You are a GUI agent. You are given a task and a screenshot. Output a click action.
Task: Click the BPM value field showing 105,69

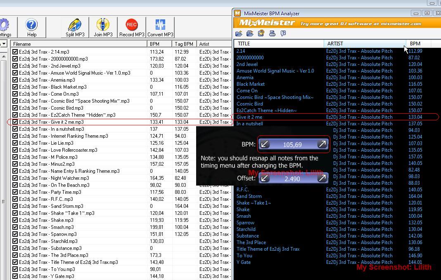click(292, 145)
